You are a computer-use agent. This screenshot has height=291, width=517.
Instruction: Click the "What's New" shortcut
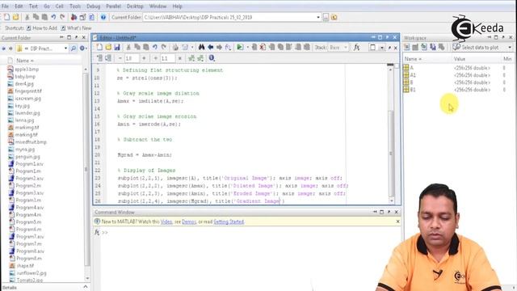click(x=76, y=28)
